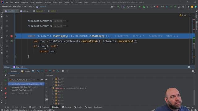Click the Git commit checkmark icon
The height and width of the screenshot is (111, 198).
[171, 7]
